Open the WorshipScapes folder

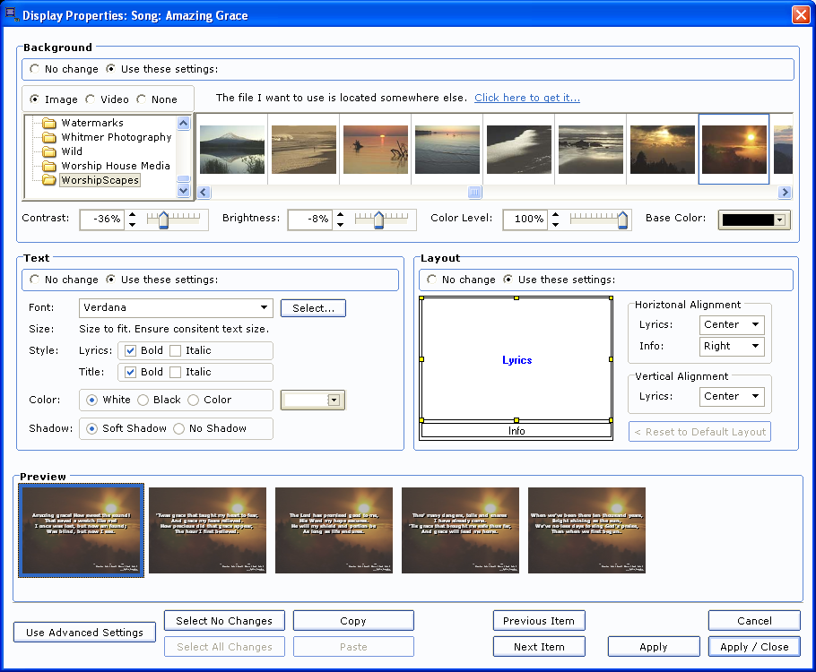100,180
